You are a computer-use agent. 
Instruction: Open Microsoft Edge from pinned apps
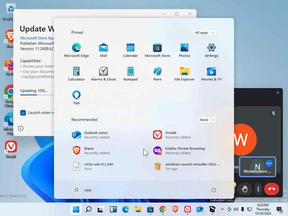click(x=76, y=50)
